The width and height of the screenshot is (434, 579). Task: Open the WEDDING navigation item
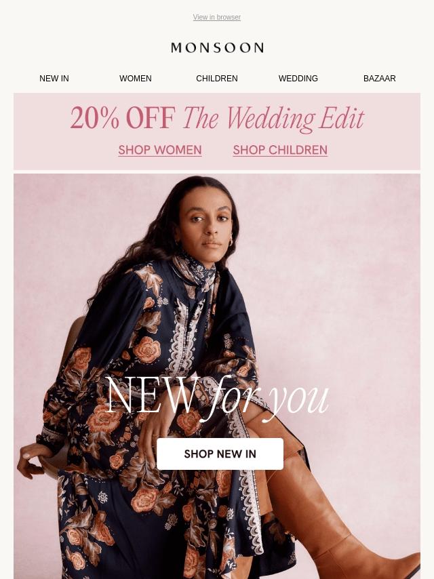tap(298, 78)
